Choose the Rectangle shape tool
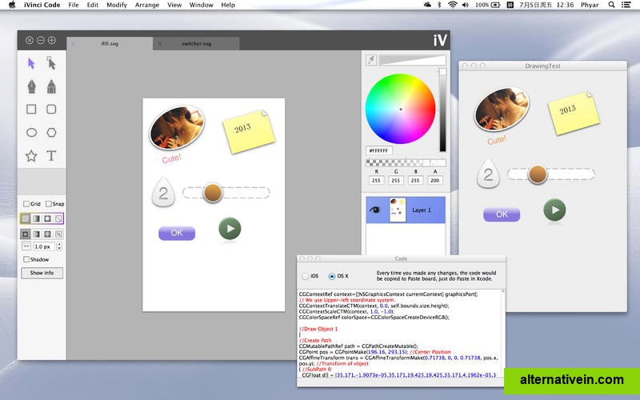 (x=32, y=110)
